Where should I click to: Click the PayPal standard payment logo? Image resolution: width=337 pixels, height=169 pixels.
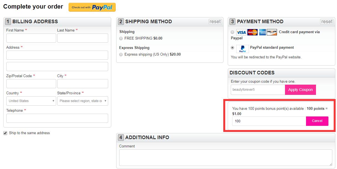tap(242, 49)
